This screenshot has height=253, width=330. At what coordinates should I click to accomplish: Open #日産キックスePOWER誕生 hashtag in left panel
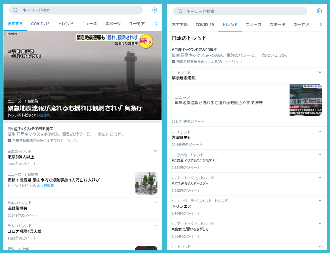[30, 129]
